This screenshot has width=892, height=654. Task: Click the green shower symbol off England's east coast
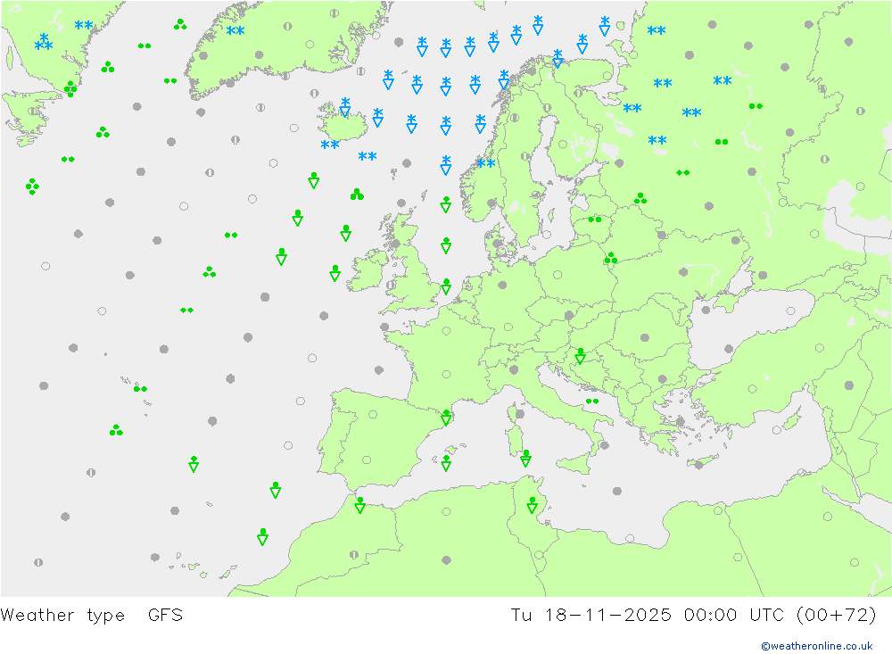point(446,286)
